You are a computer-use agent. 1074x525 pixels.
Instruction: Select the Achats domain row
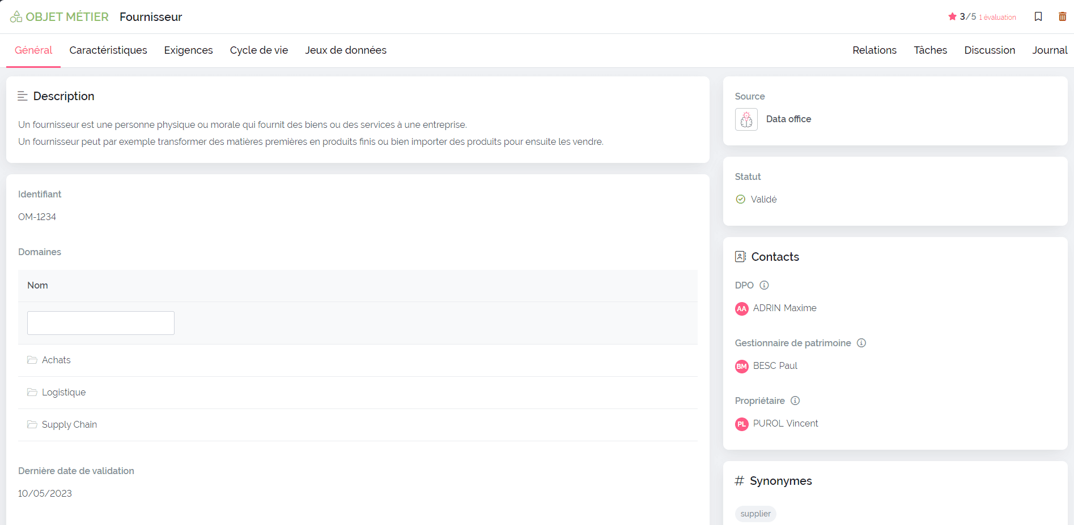tap(56, 360)
